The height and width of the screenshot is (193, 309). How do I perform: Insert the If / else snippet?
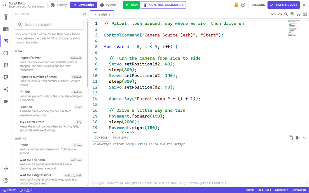tap(49, 96)
